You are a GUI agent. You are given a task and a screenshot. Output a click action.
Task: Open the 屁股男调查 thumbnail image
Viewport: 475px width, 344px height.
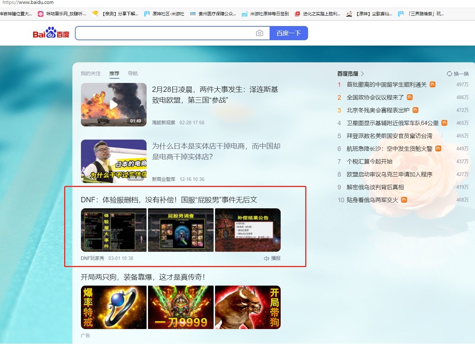click(x=181, y=230)
